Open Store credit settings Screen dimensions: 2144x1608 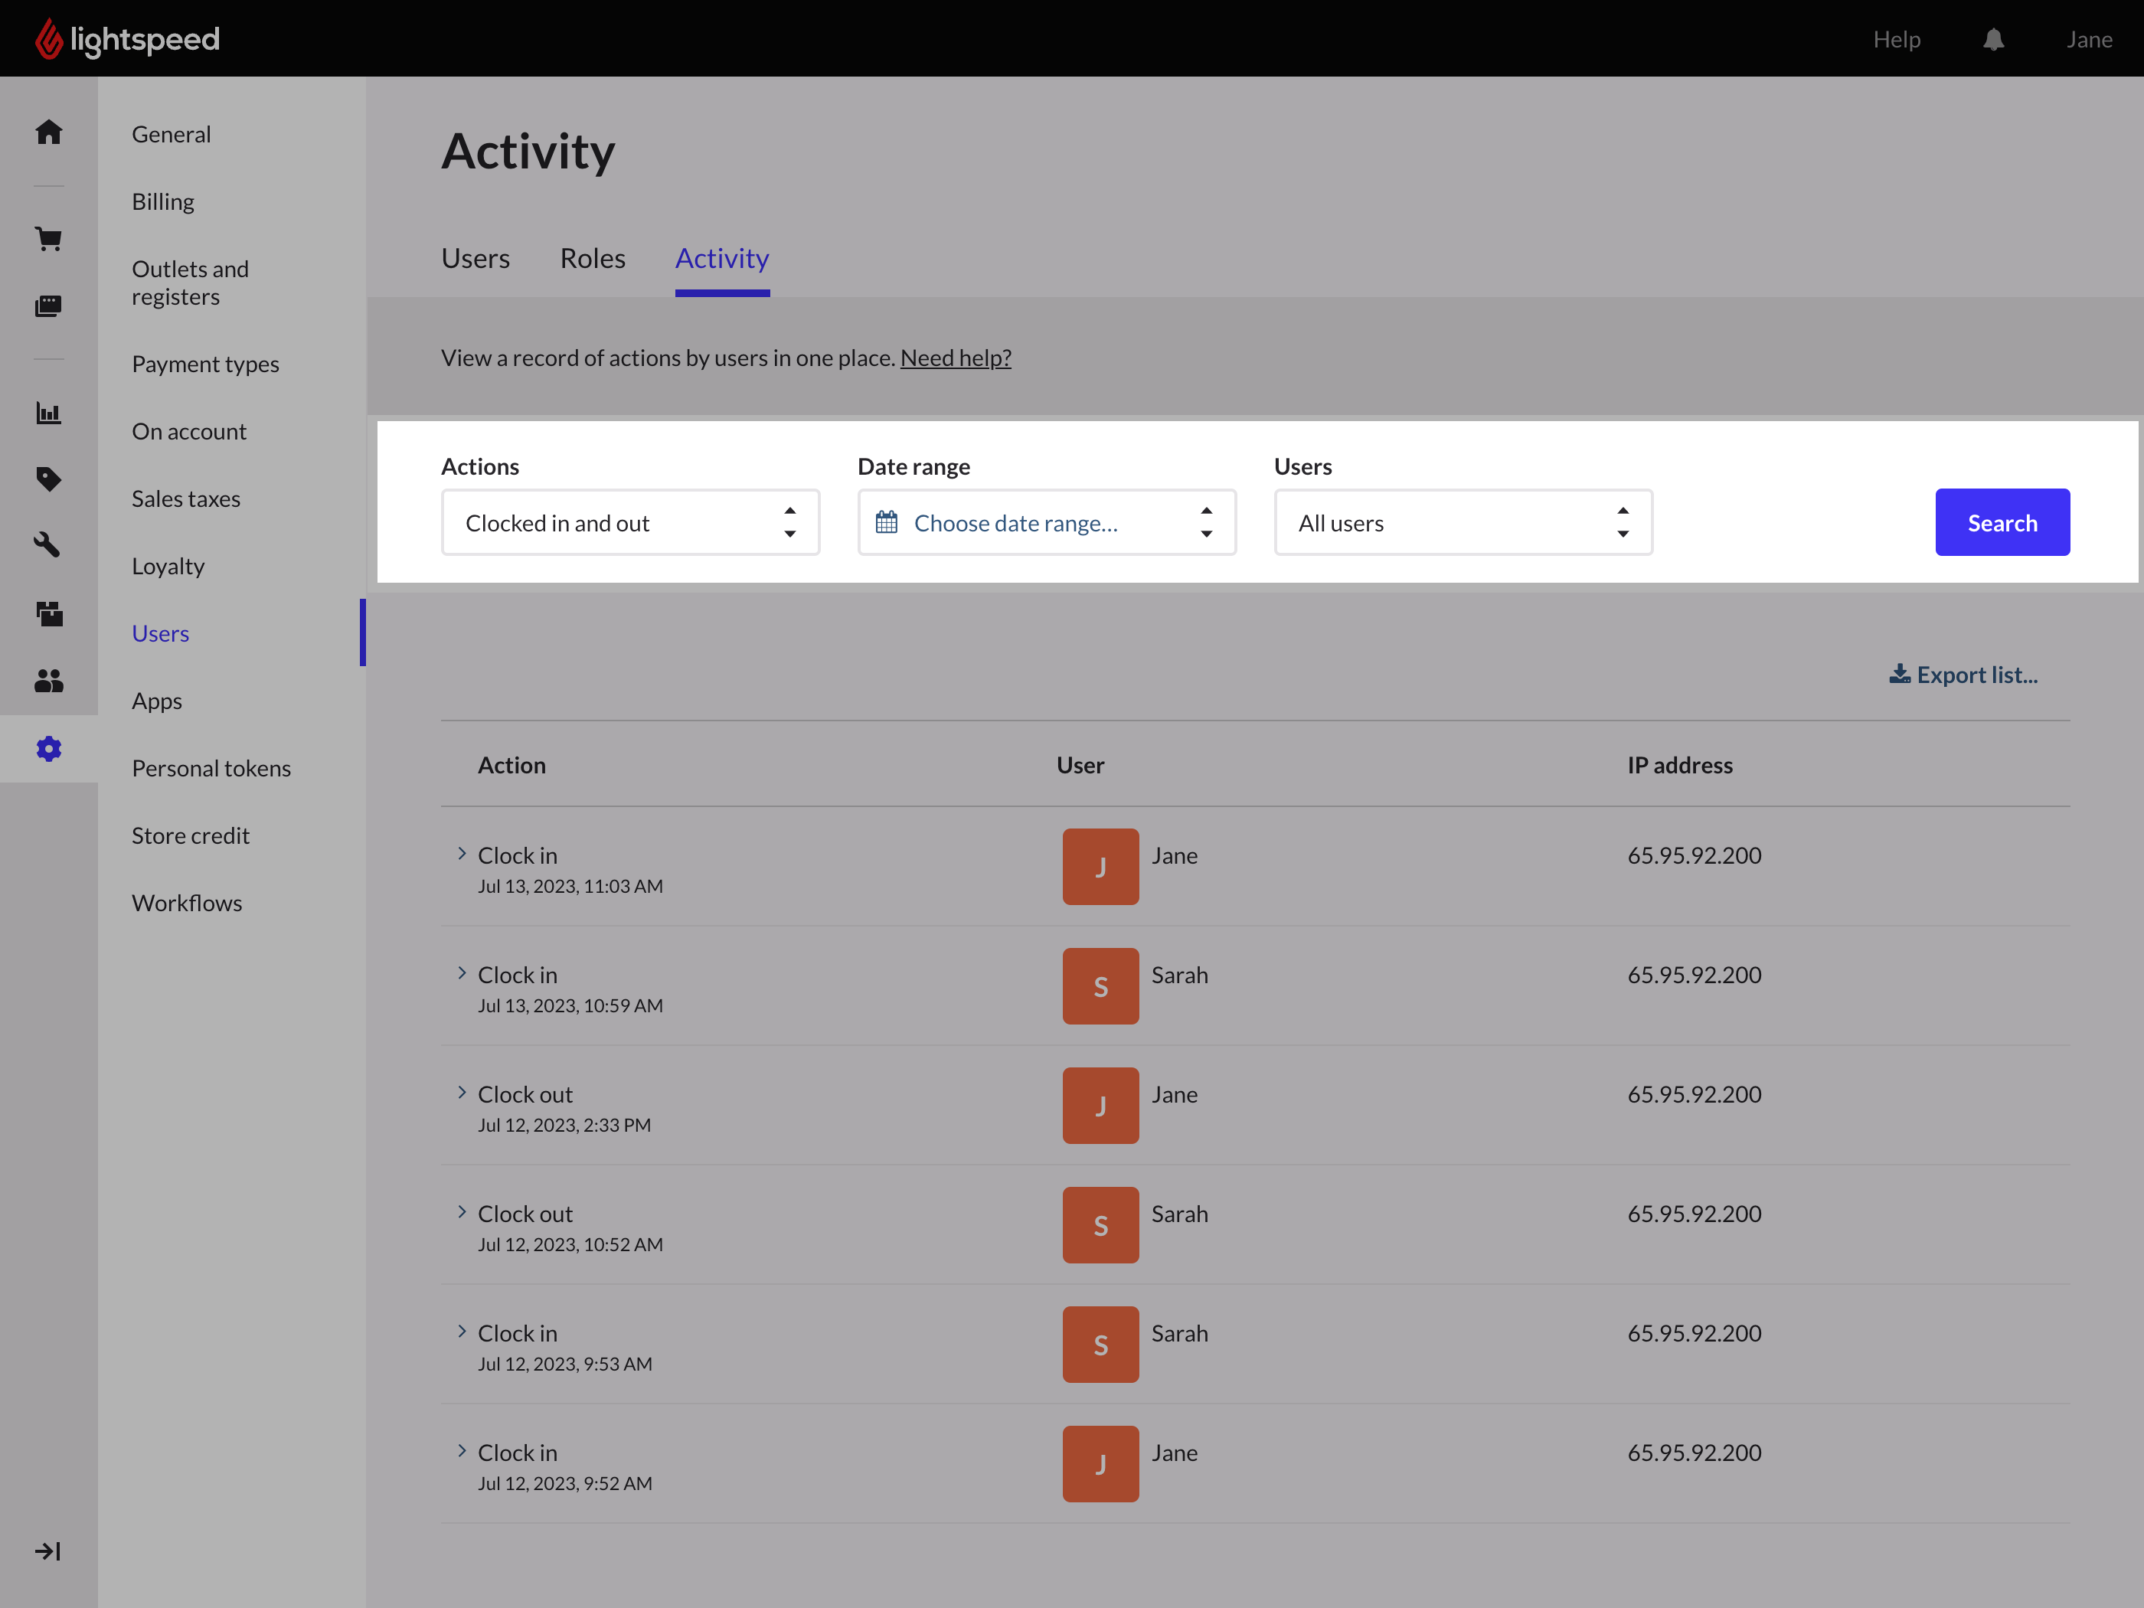pyautogui.click(x=190, y=835)
